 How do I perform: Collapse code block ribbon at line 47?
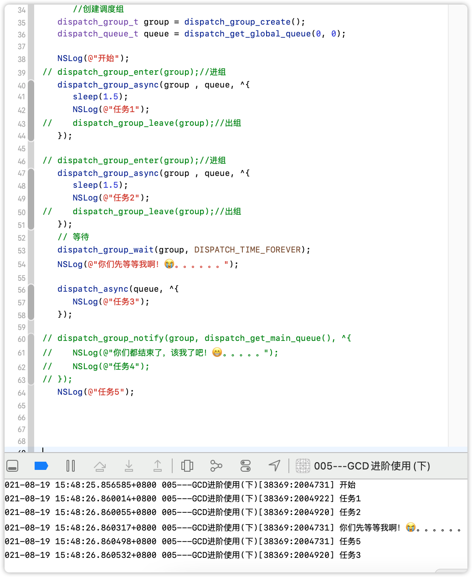pyautogui.click(x=31, y=199)
